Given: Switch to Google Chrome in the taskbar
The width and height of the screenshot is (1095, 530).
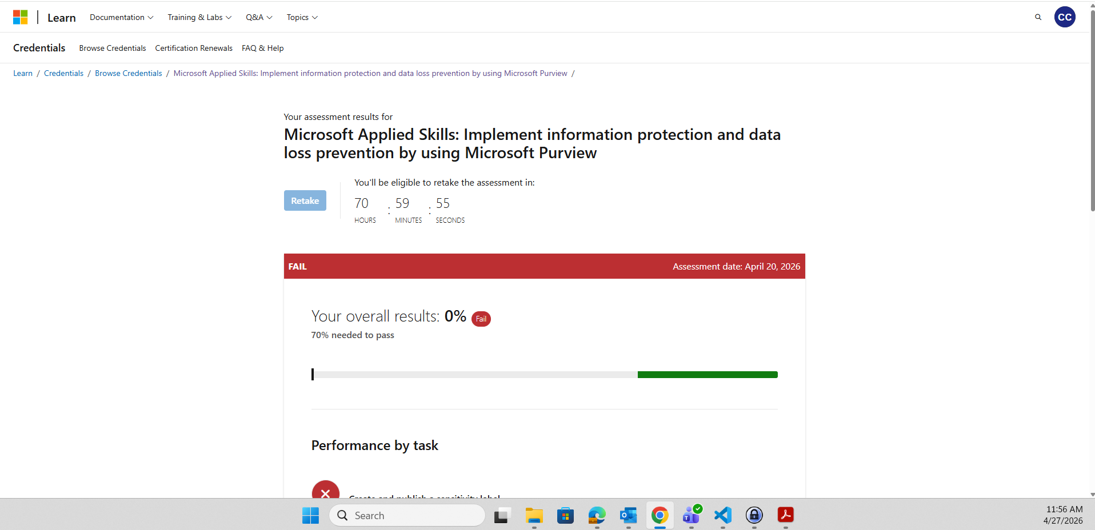Looking at the screenshot, I should coord(660,516).
